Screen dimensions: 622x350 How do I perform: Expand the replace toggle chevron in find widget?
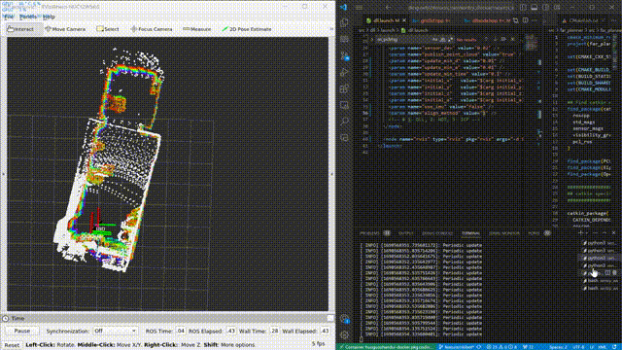(x=371, y=39)
